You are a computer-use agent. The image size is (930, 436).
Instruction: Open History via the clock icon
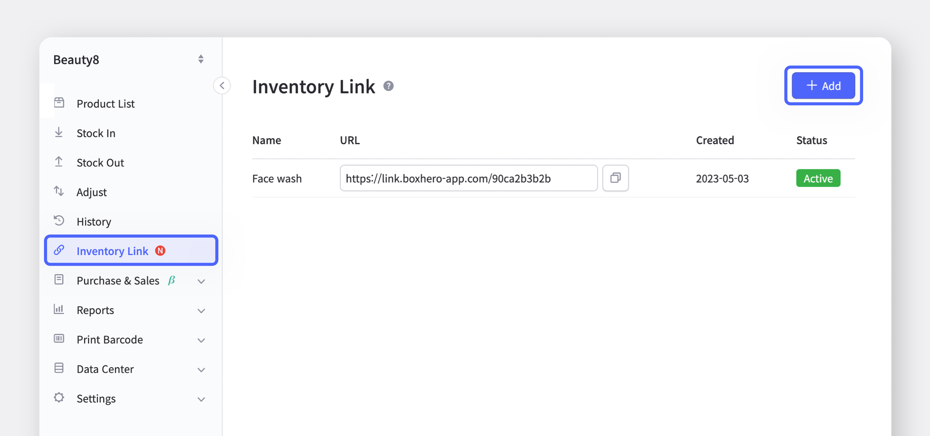click(x=59, y=221)
